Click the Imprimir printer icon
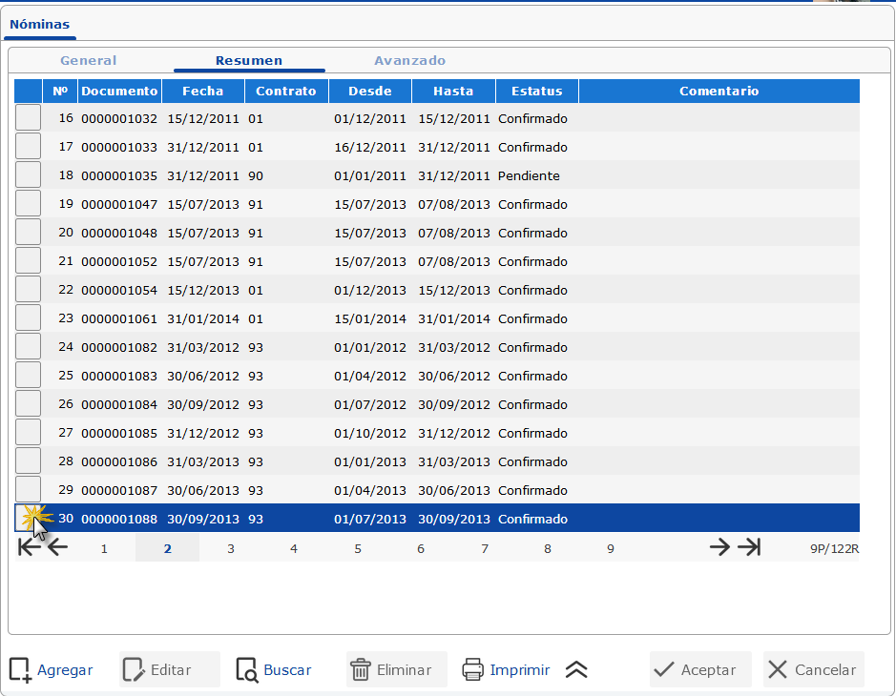896x696 pixels. [473, 670]
